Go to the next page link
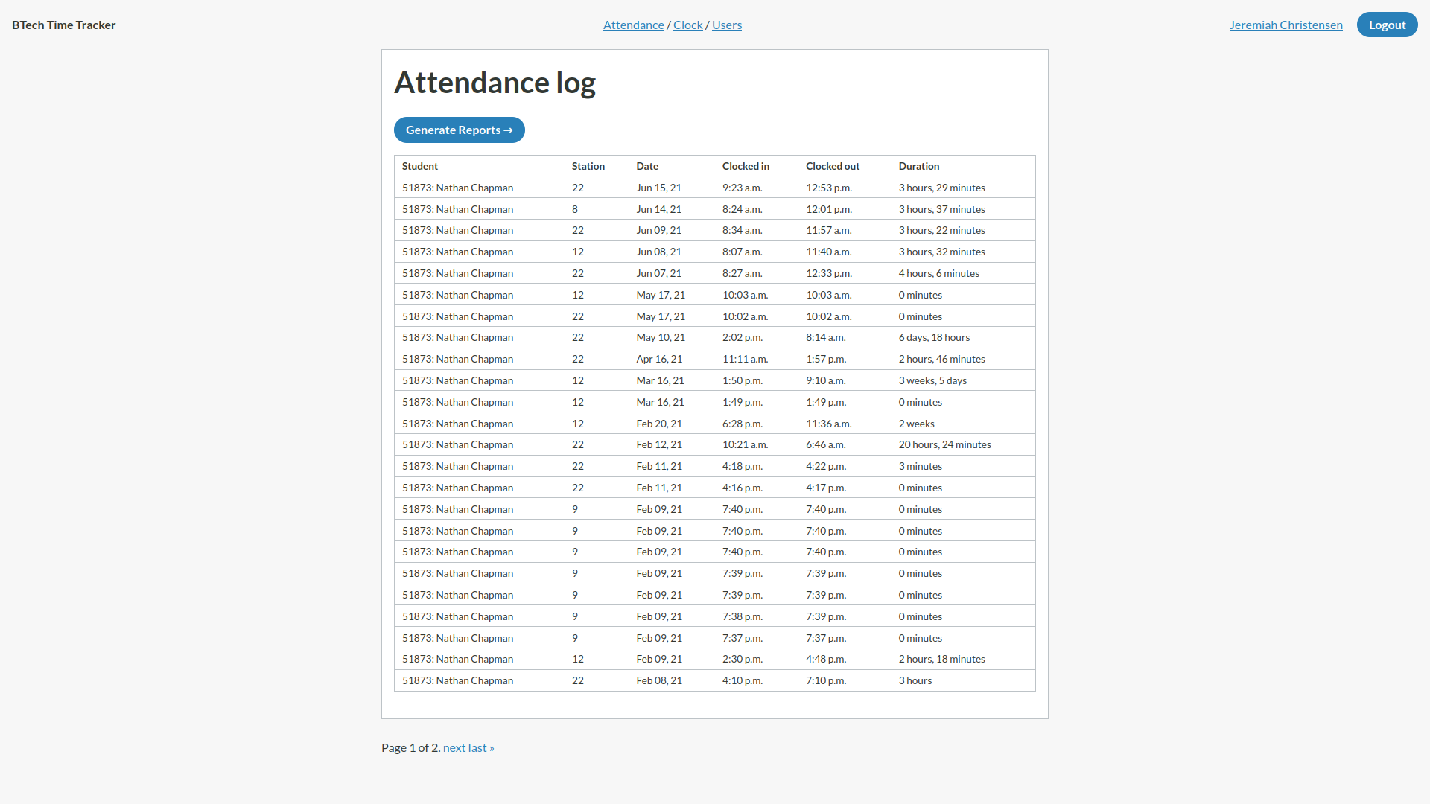Screen dimensions: 1430x804 (x=454, y=748)
